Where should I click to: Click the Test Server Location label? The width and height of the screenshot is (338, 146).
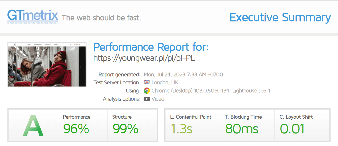(117, 82)
